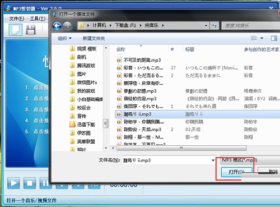This screenshot has width=280, height=207.
Task: Open recent locations dropdown beside forward arrow
Action: 74,26
